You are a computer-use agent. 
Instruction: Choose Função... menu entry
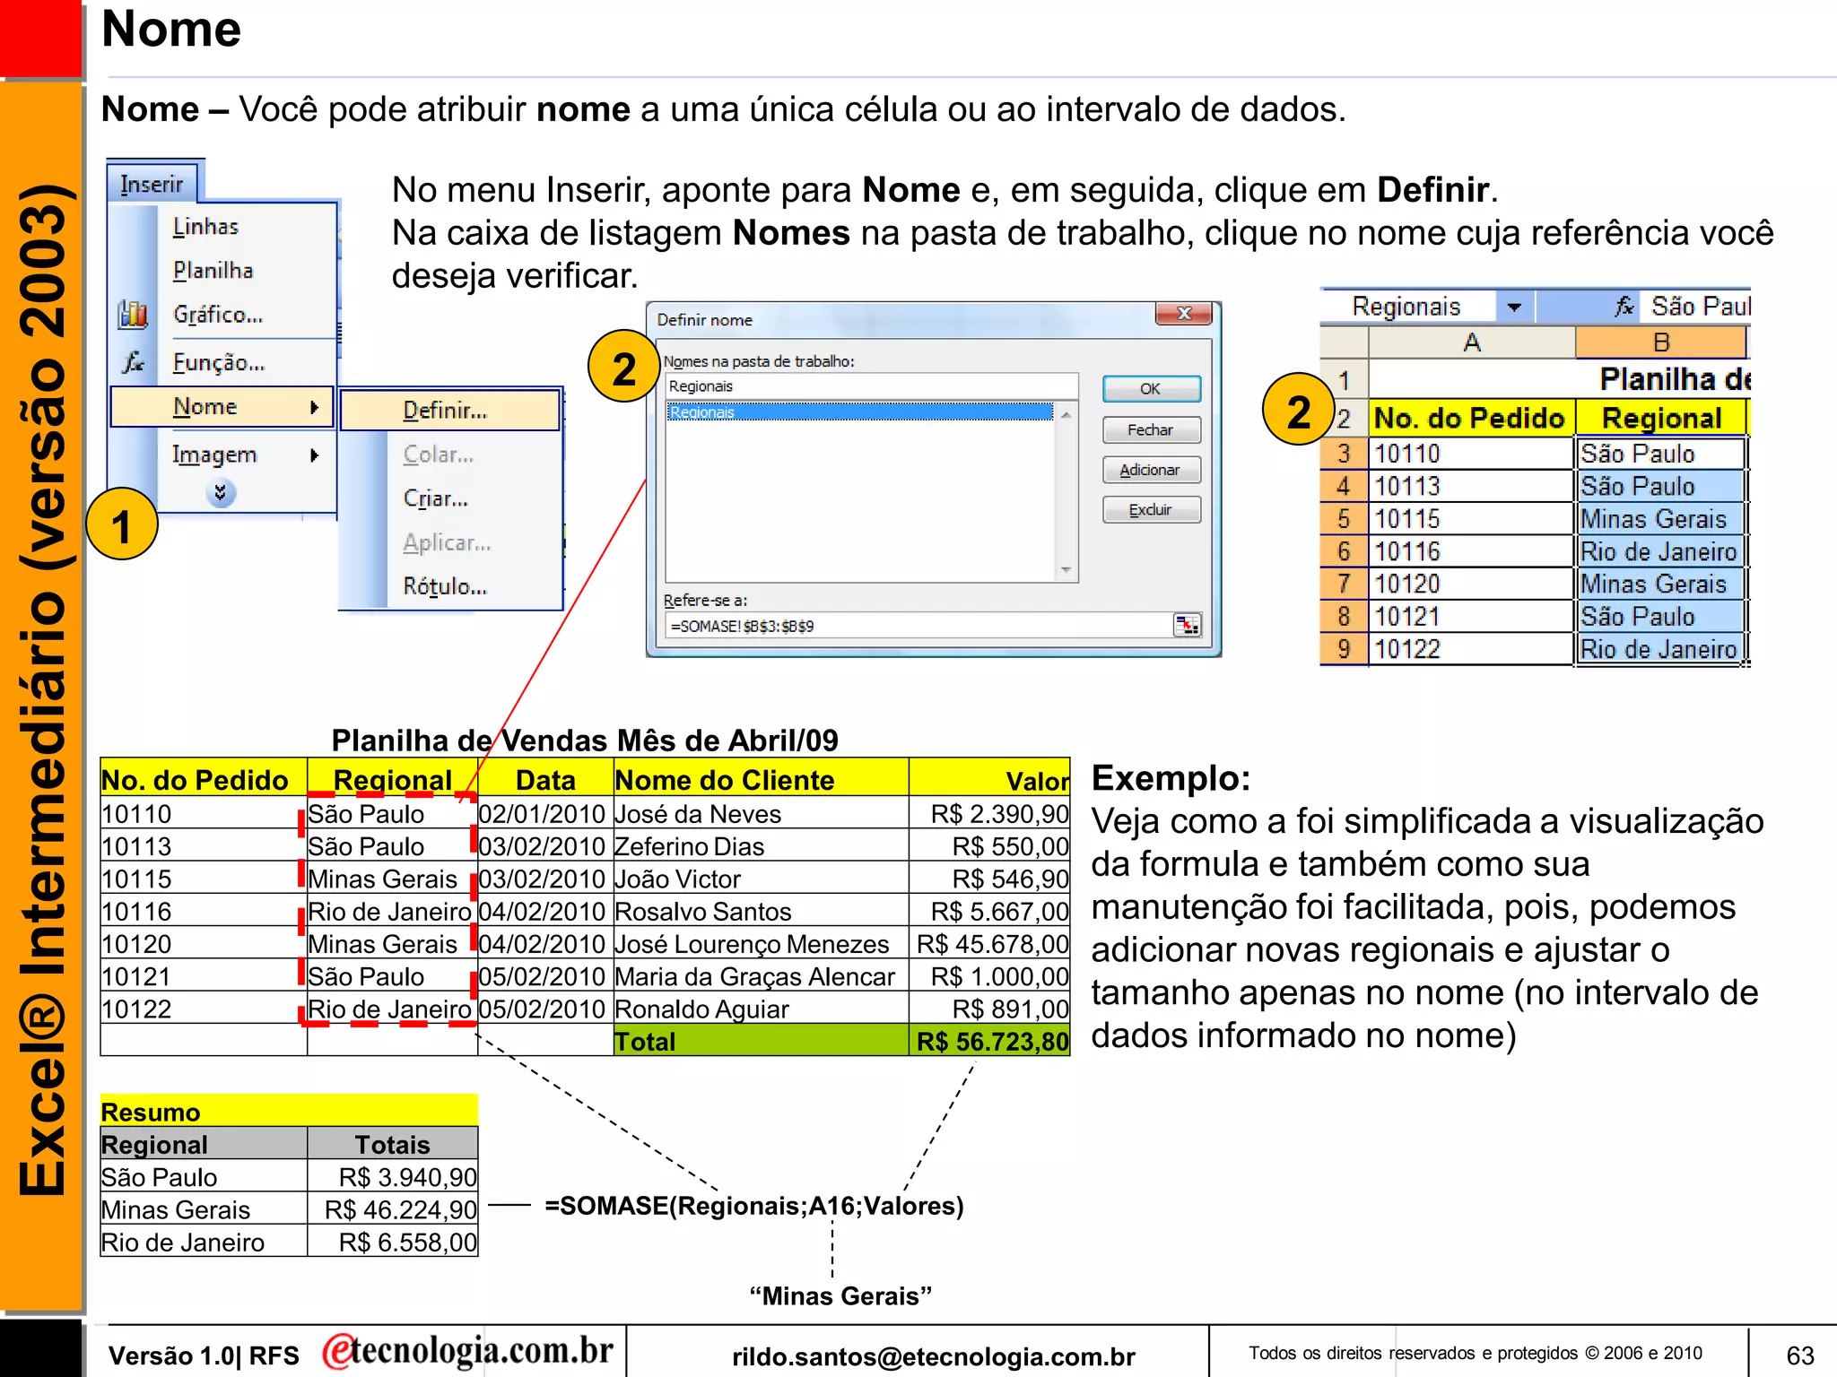click(219, 362)
